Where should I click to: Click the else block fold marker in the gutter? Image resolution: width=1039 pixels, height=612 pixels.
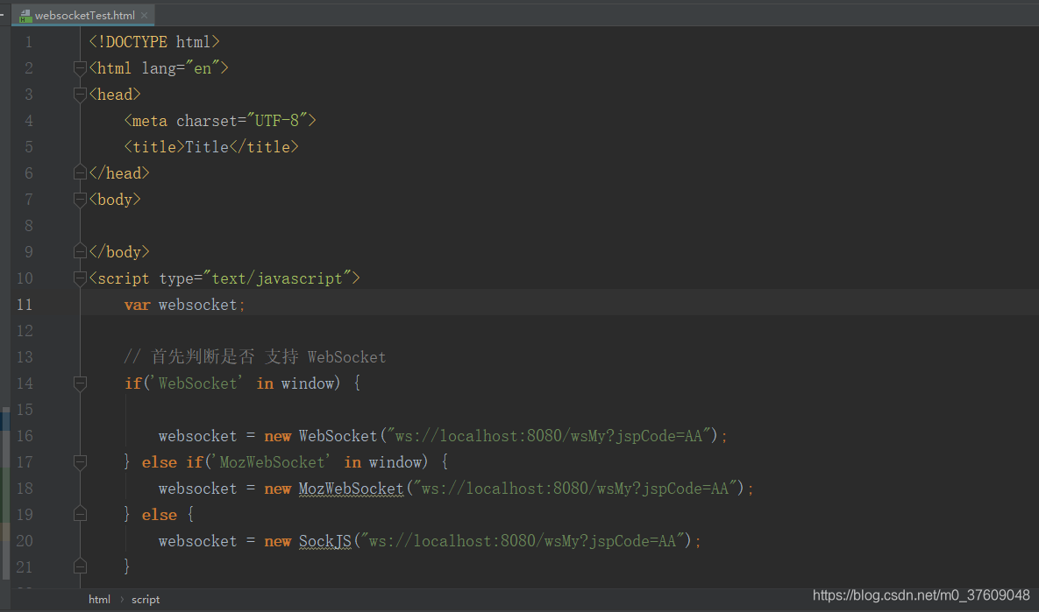point(79,512)
